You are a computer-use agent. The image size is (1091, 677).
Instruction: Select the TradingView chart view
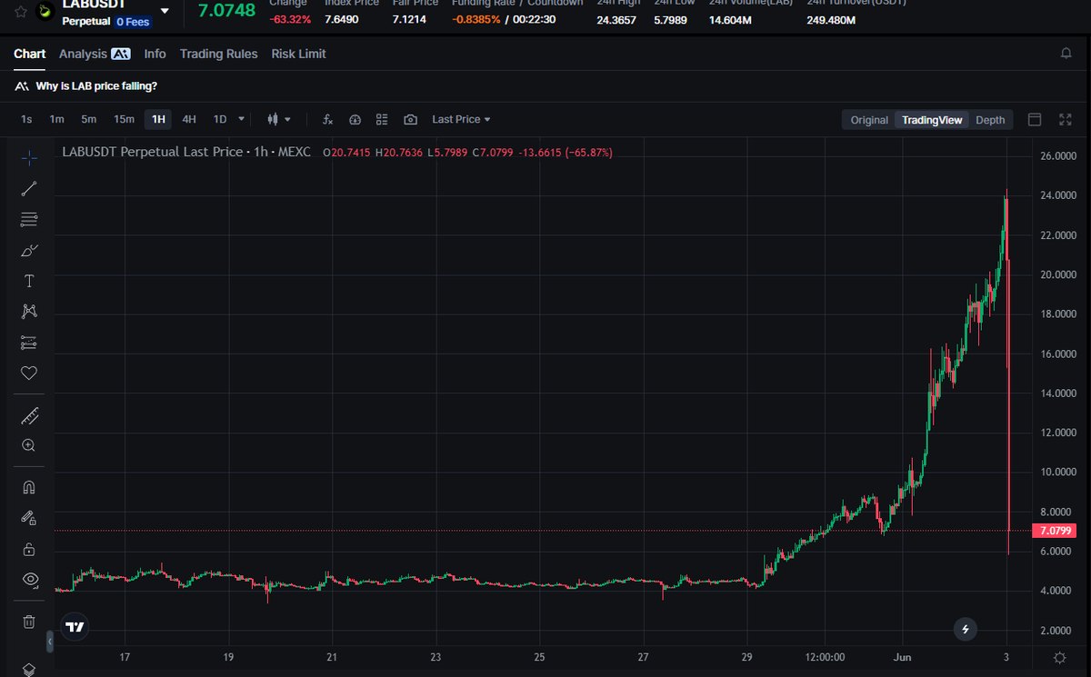932,120
